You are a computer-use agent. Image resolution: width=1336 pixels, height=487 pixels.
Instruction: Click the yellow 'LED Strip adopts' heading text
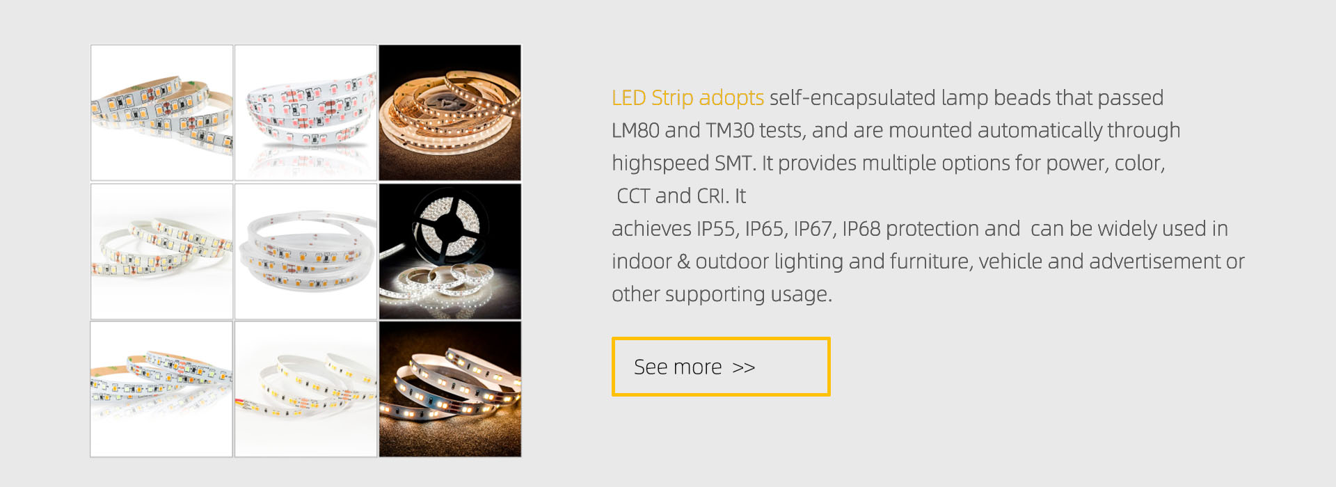pyautogui.click(x=687, y=98)
